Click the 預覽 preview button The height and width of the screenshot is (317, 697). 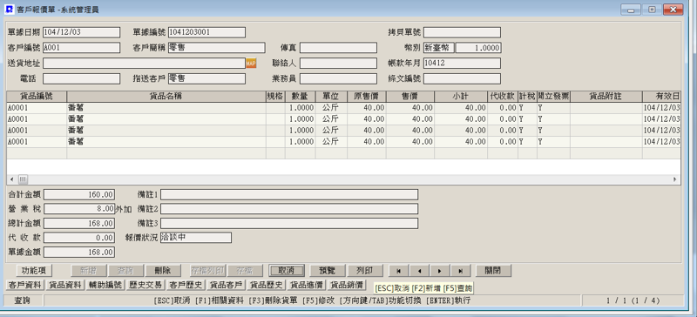[x=328, y=270]
